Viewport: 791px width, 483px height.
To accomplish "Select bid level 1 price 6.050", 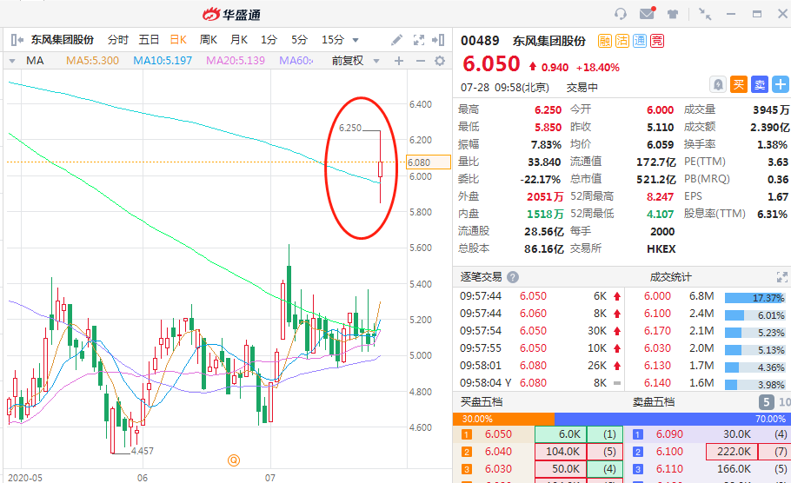I will pos(498,434).
